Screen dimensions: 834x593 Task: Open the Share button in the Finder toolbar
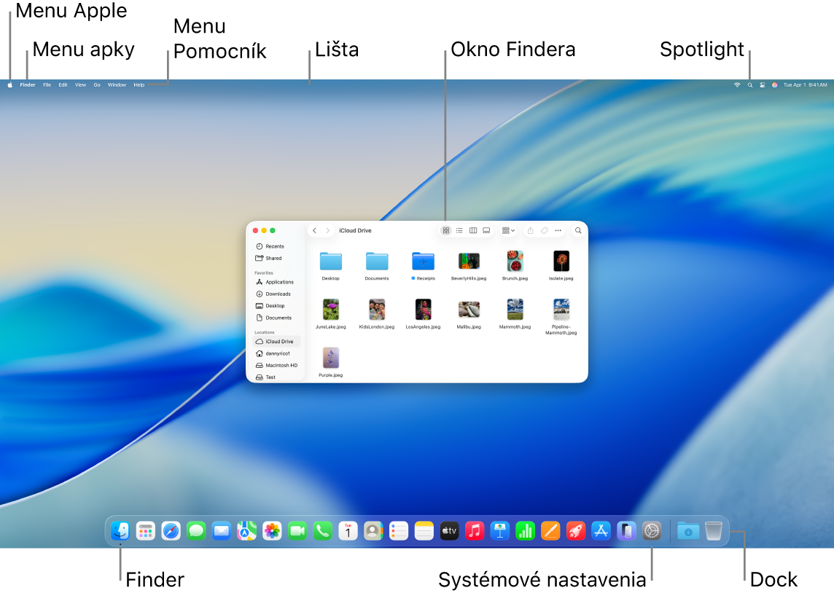(x=530, y=230)
